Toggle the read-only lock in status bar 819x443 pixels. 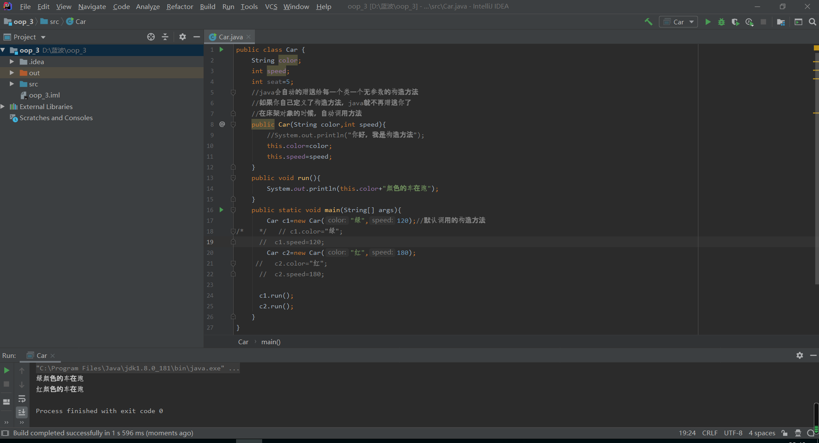[x=784, y=433]
